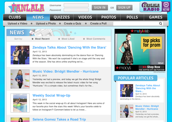Open Bridgit Mendler thumbnail in news list
This screenshot has height=122, width=172.
click(20, 79)
